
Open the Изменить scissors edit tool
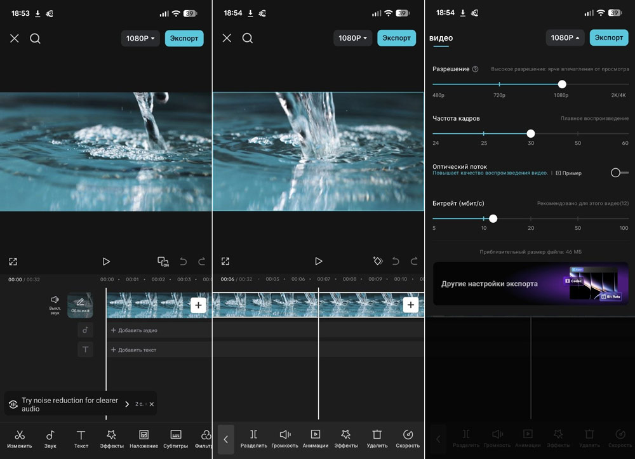(20, 439)
